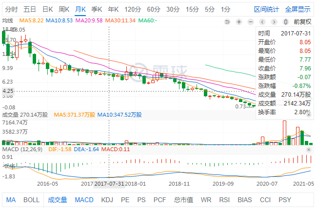This screenshot has height=208, width=317.
Task: Toggle the MACD indicator
Action: [84, 200]
